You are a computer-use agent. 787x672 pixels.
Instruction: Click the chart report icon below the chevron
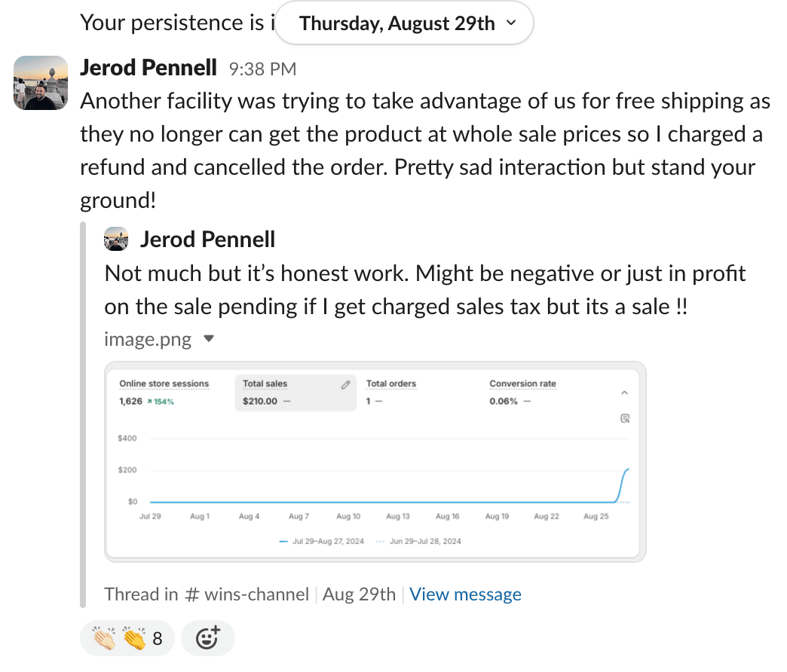624,419
